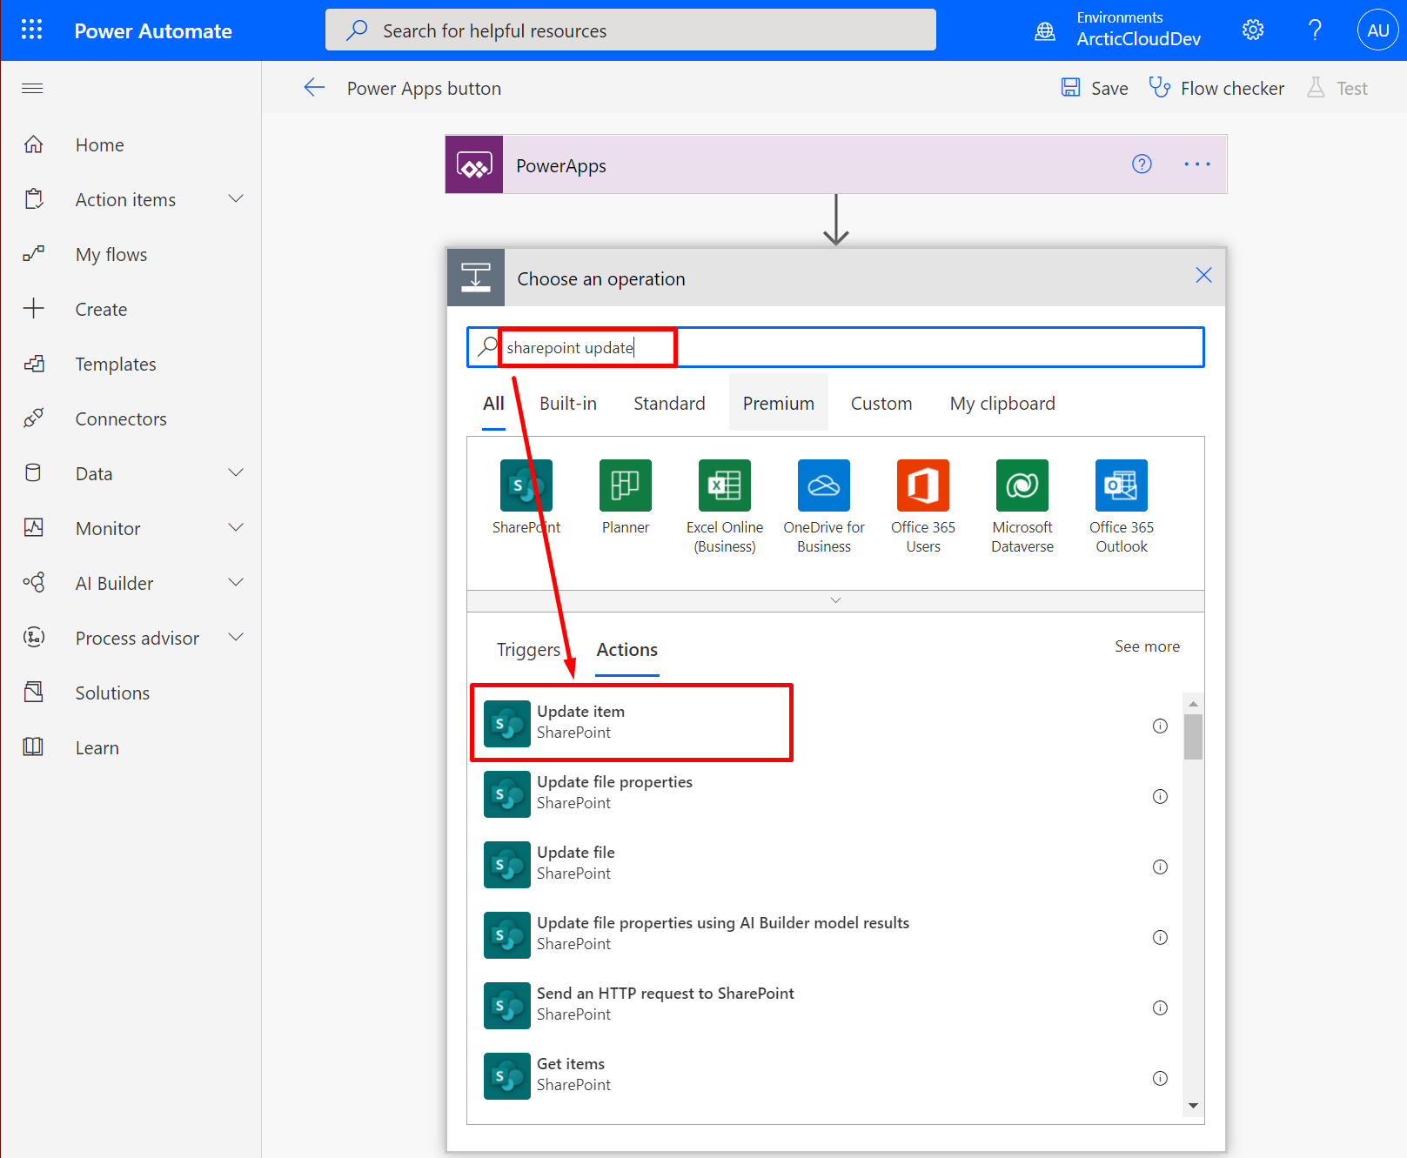Show info for Update file action

[x=1160, y=867]
